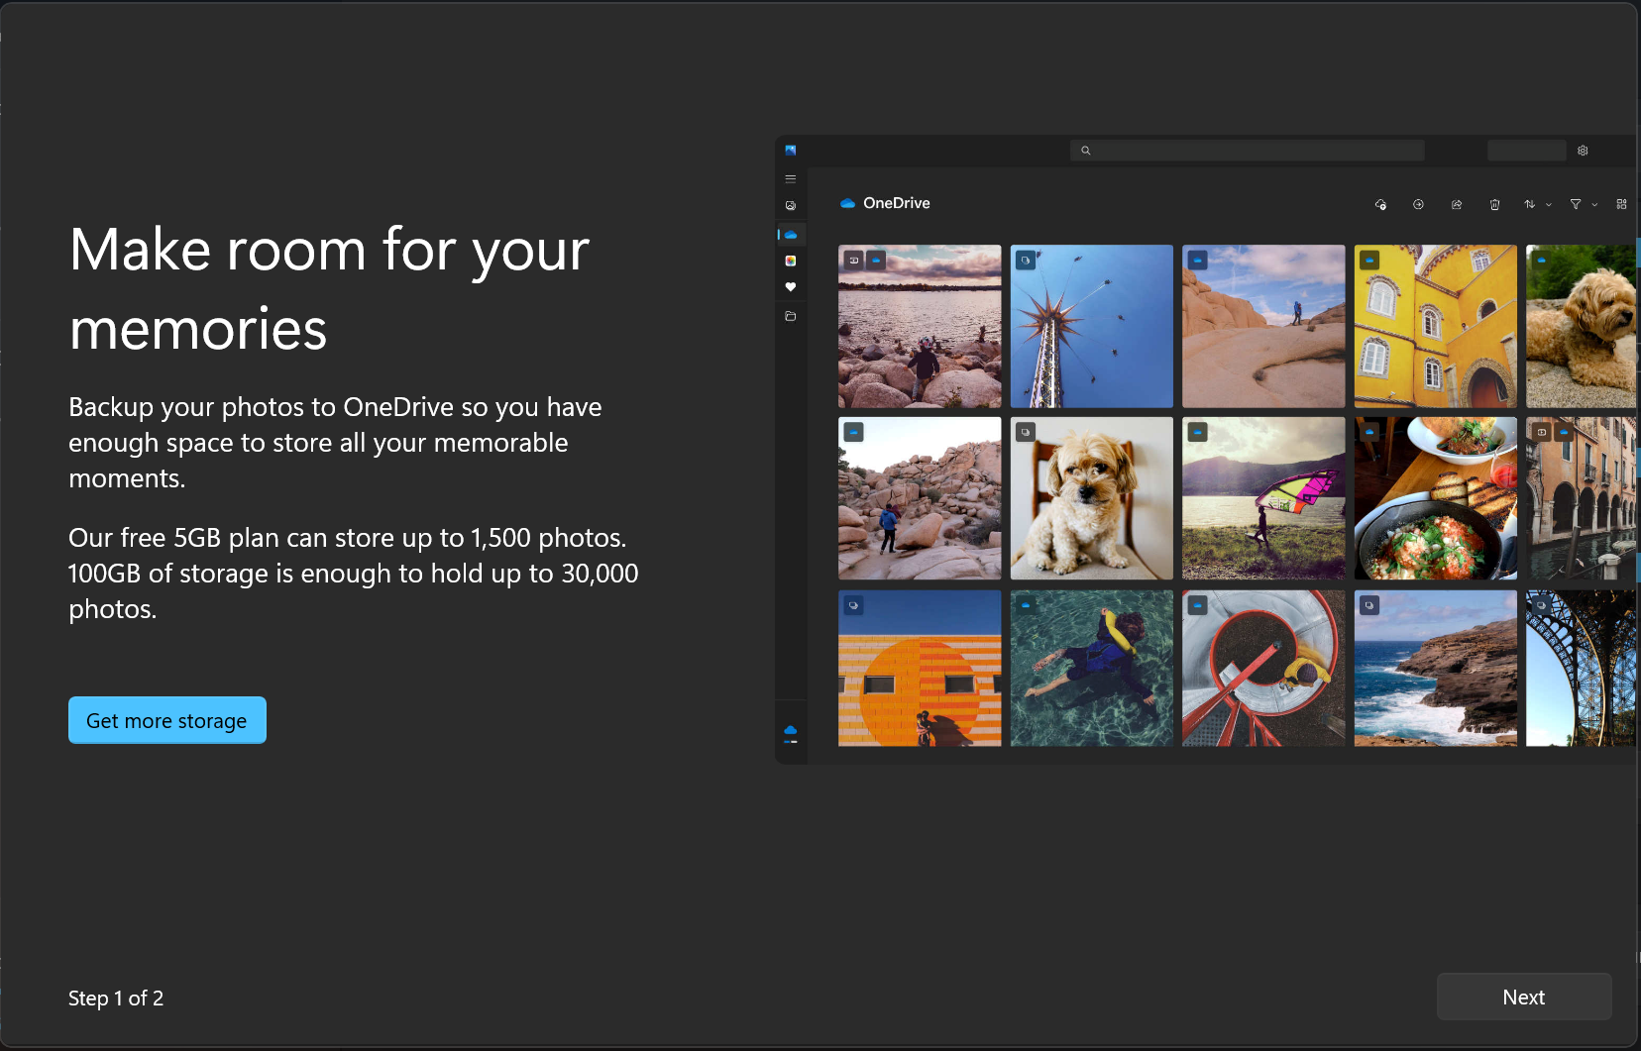Screen dimensions: 1641x1051
Task: Select the OneDrive cloud sidebar icon
Action: pos(791,235)
